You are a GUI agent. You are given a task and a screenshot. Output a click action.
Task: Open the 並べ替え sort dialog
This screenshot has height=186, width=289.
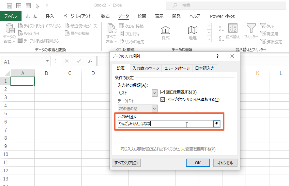(x=233, y=31)
